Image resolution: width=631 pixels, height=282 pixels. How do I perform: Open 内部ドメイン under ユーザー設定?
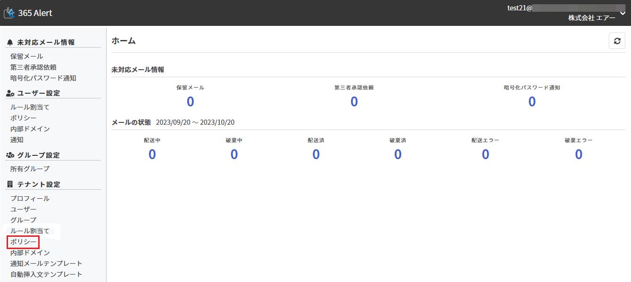30,129
